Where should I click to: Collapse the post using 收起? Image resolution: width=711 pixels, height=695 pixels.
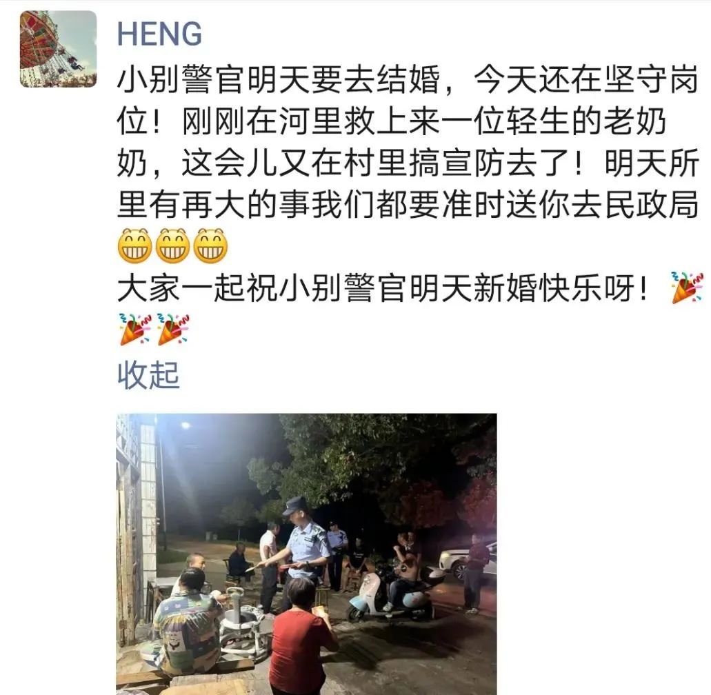click(148, 375)
